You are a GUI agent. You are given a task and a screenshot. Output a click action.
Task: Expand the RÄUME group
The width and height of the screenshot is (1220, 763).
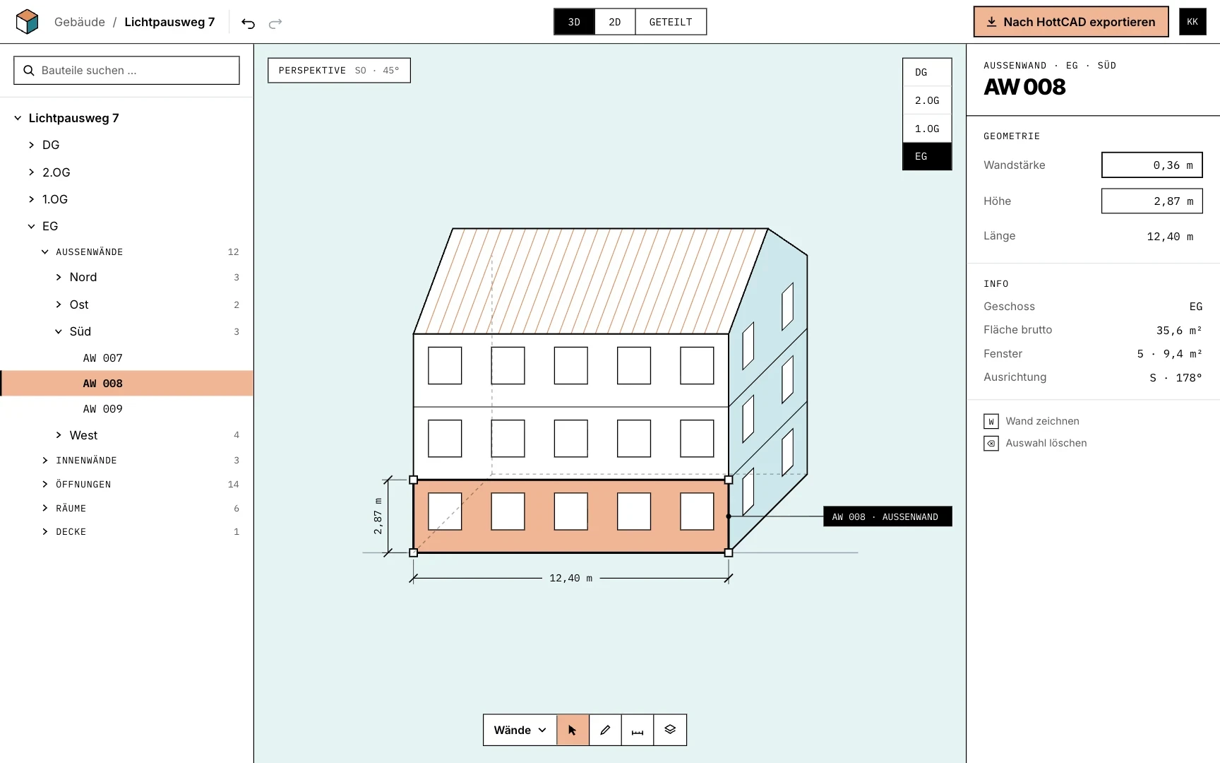(45, 509)
